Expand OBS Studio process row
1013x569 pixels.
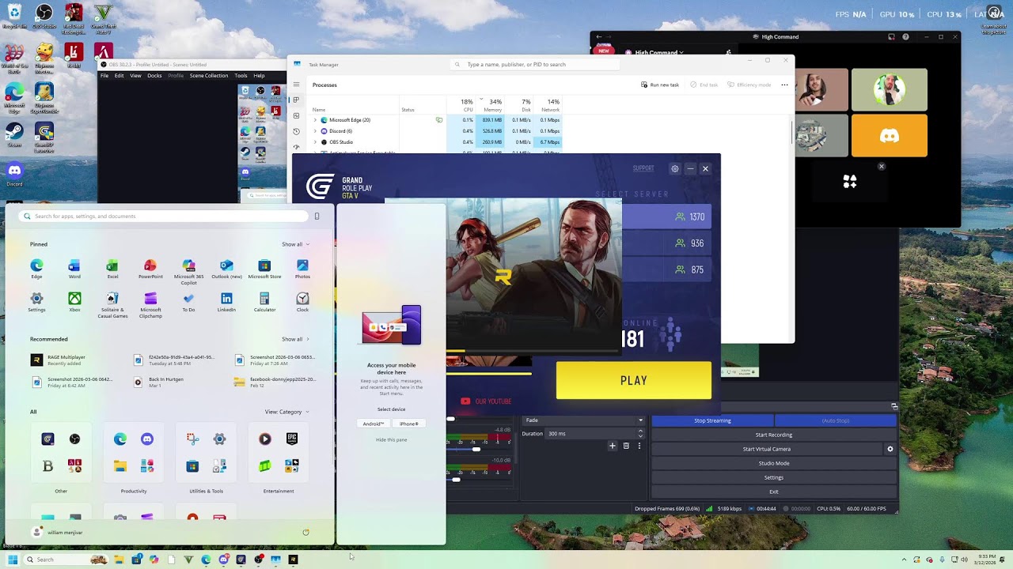click(315, 142)
